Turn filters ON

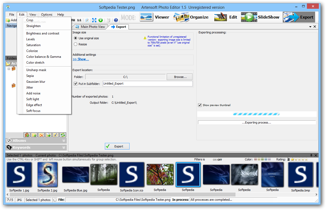(215, 160)
